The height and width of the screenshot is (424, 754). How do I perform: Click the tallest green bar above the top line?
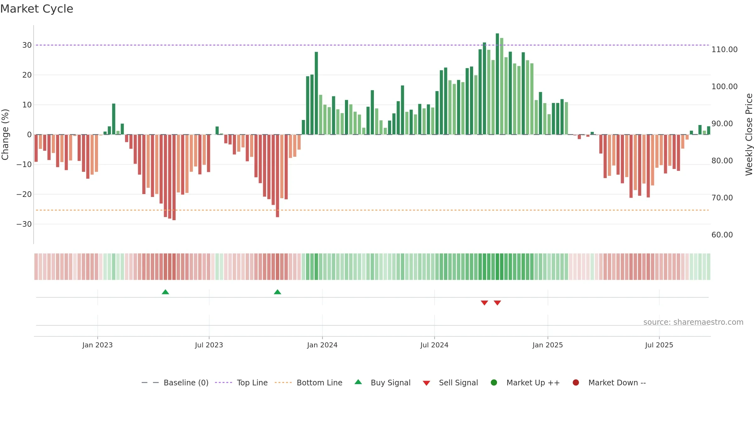(x=497, y=84)
